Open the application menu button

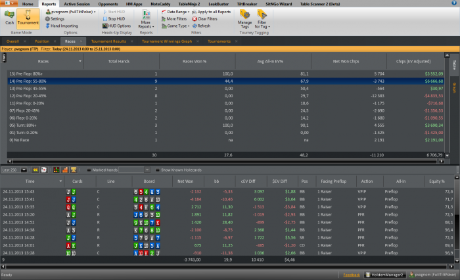coord(9,3)
